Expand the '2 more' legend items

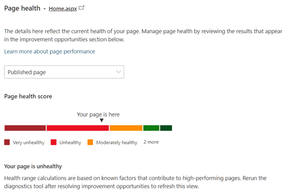151,142
